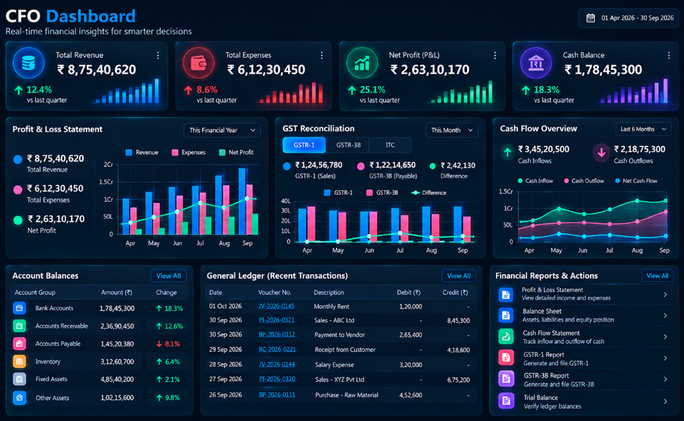Open Total Revenue card options menu

click(x=158, y=55)
